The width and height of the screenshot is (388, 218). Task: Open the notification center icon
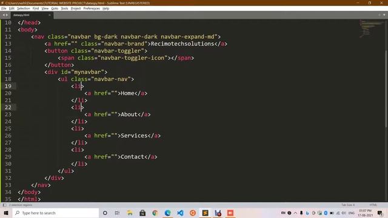pyautogui.click(x=380, y=213)
